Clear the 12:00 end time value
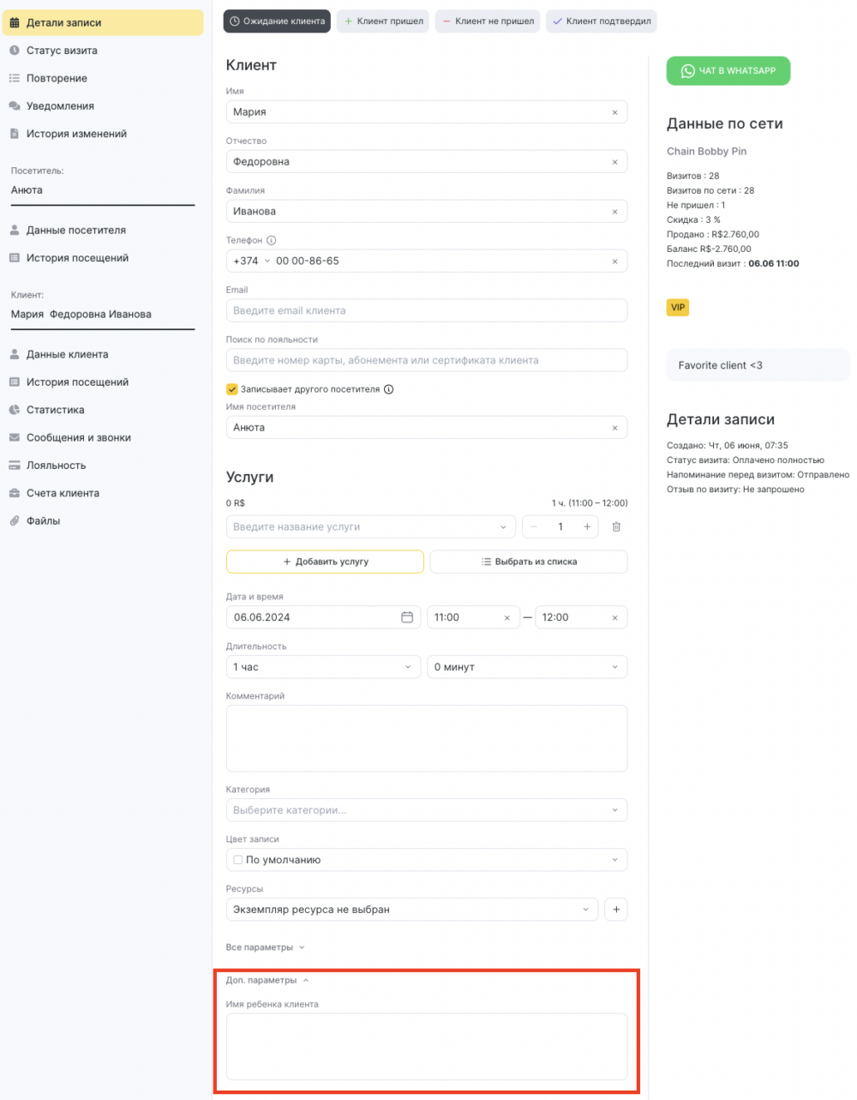The width and height of the screenshot is (857, 1100). click(614, 617)
